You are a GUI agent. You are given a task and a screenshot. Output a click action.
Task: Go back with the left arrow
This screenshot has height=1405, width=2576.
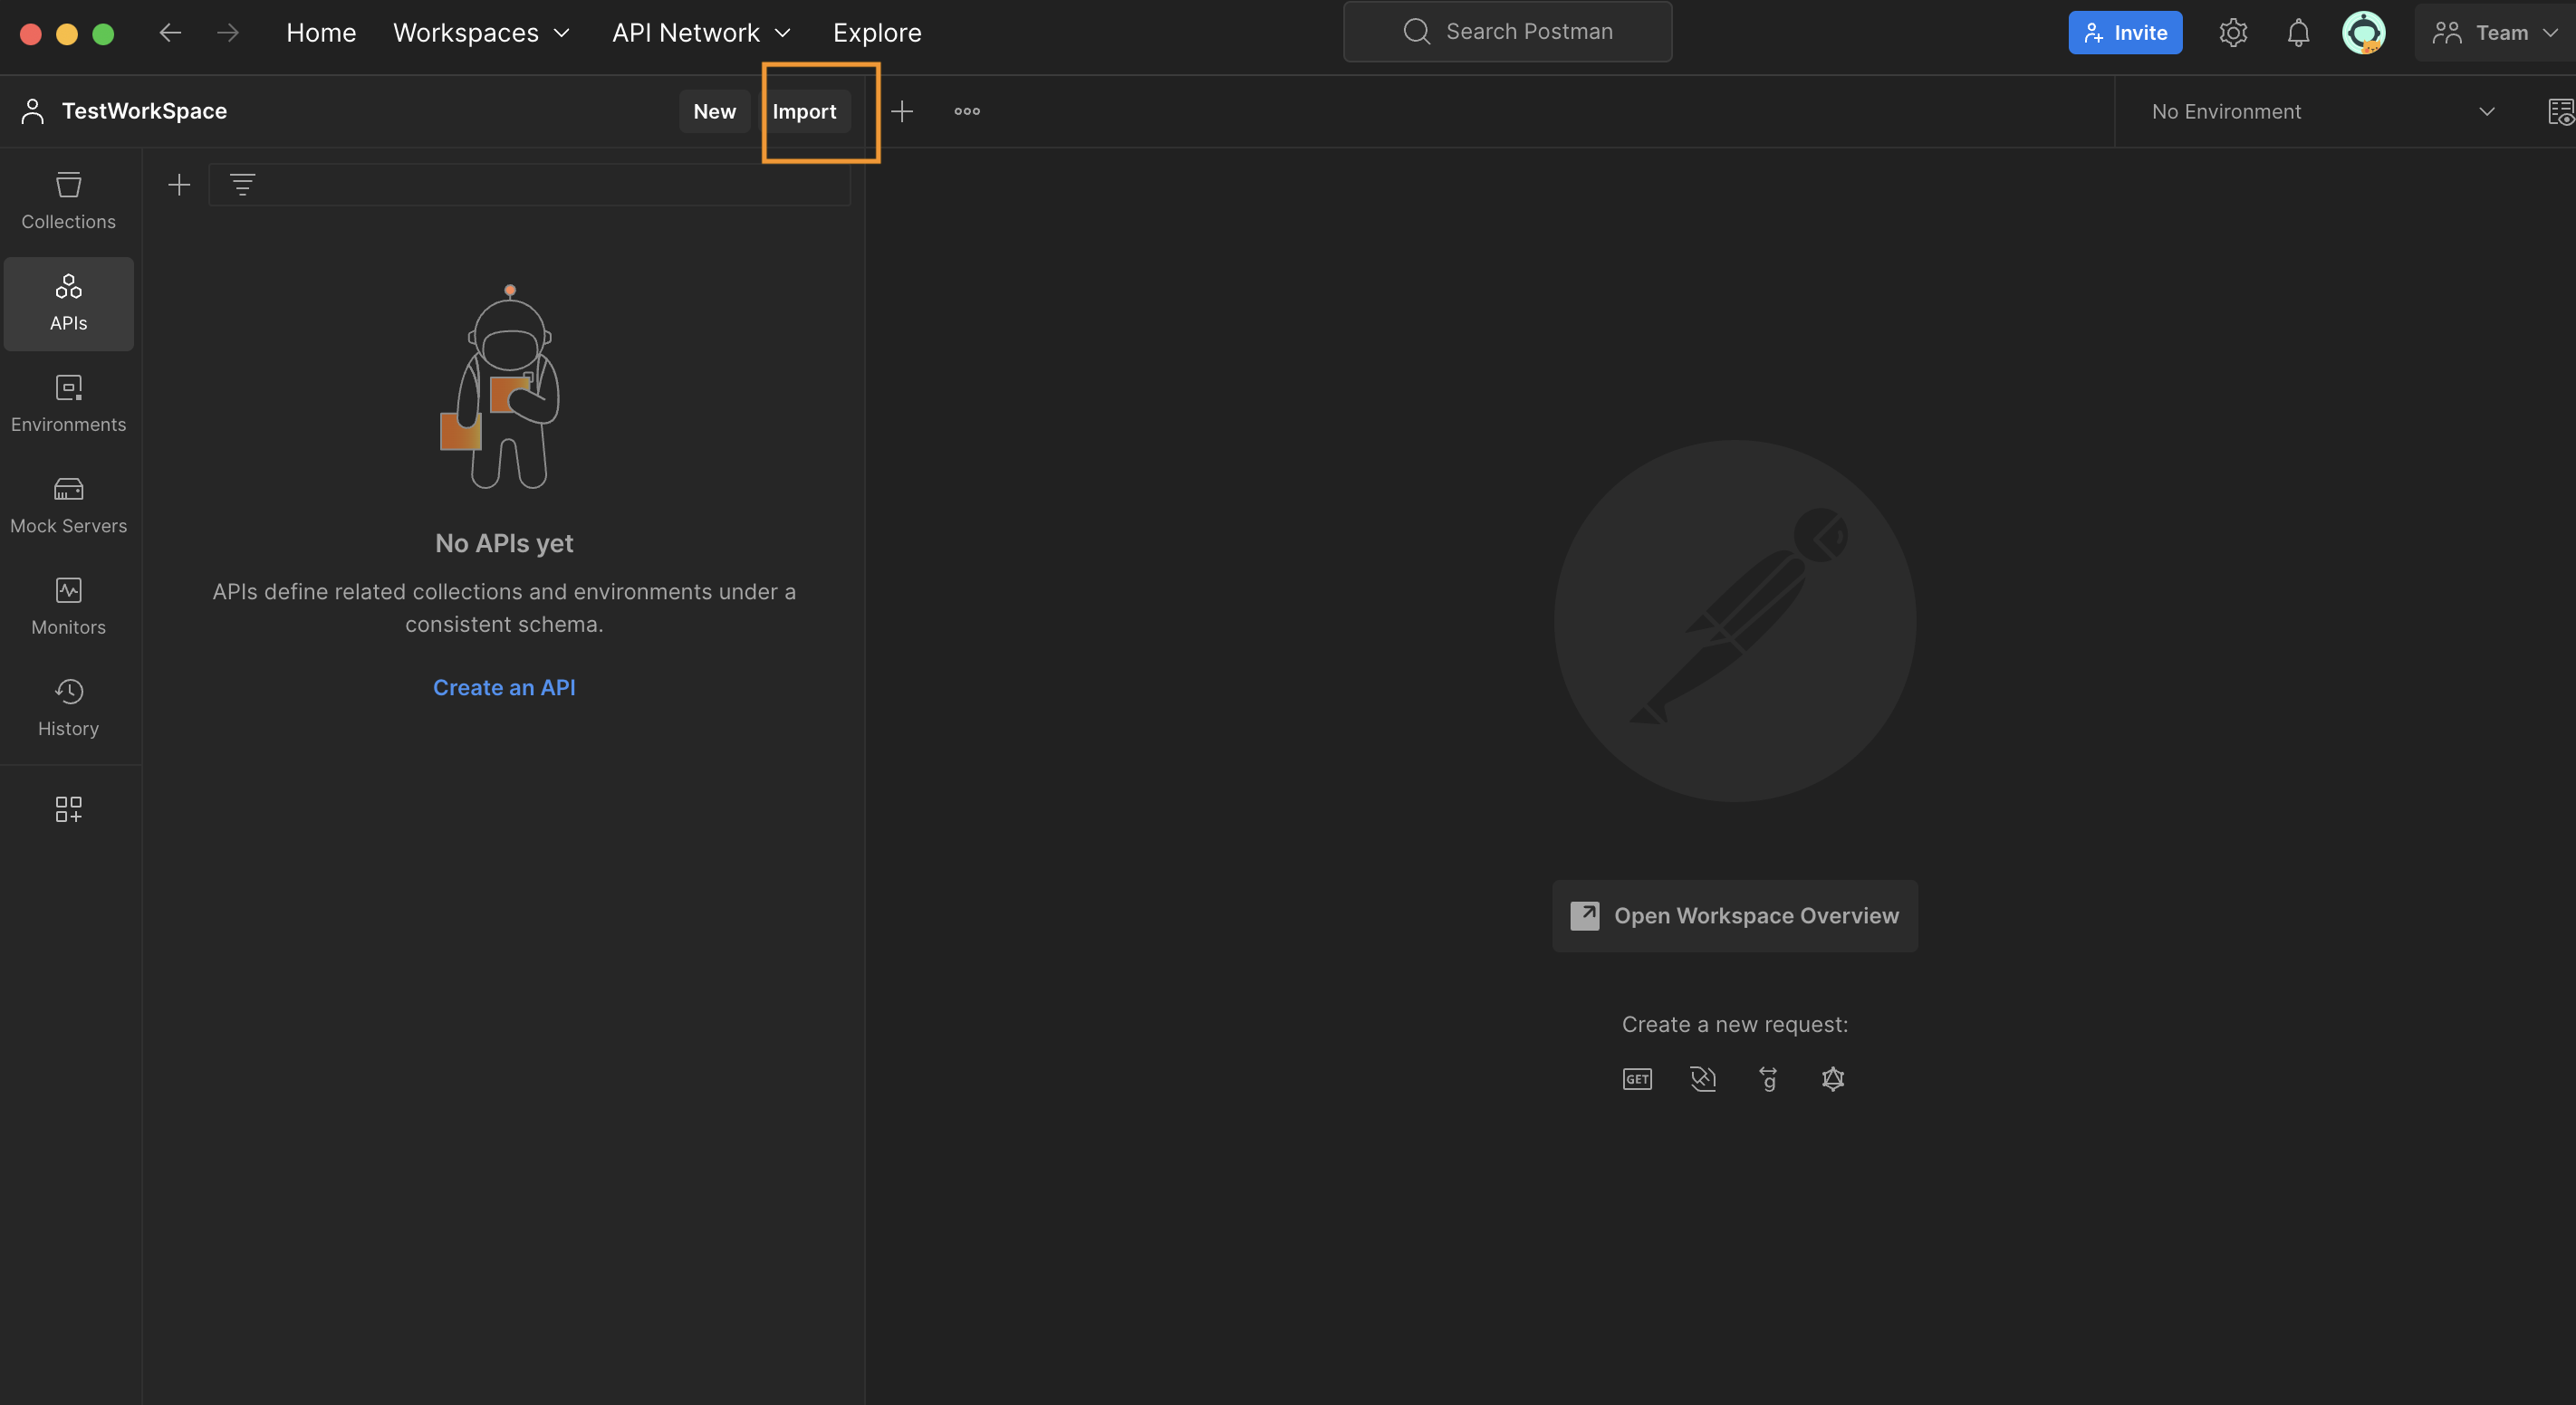coord(170,33)
